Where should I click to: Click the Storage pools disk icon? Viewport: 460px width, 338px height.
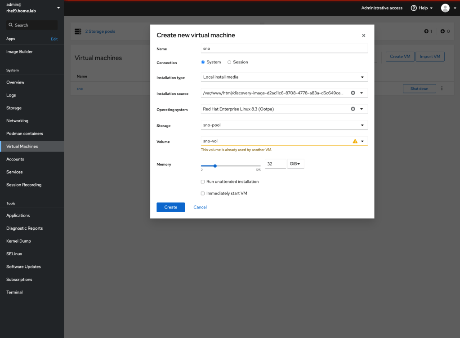(78, 31)
